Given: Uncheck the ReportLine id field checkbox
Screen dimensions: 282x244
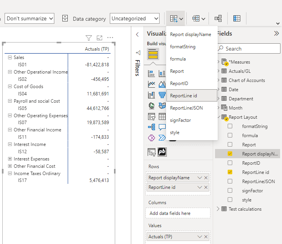Looking at the screenshot, I should 230,172.
